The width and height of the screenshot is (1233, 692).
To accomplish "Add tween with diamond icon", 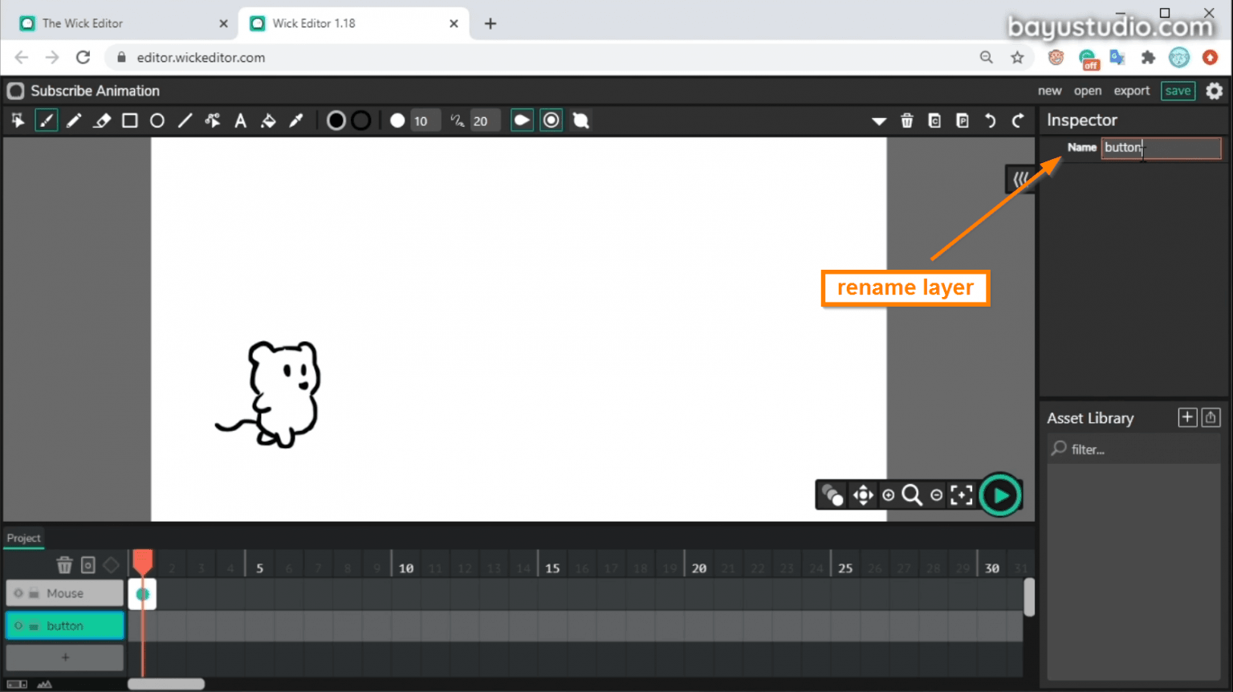I will 112,565.
